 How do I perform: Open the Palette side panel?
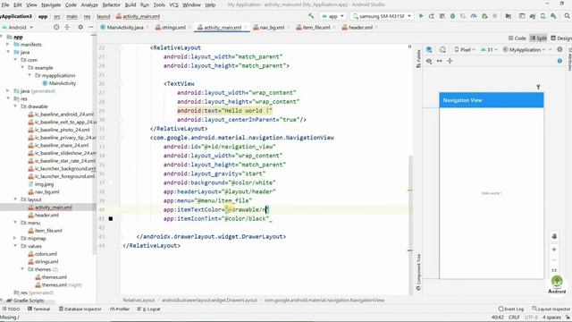coord(418,59)
